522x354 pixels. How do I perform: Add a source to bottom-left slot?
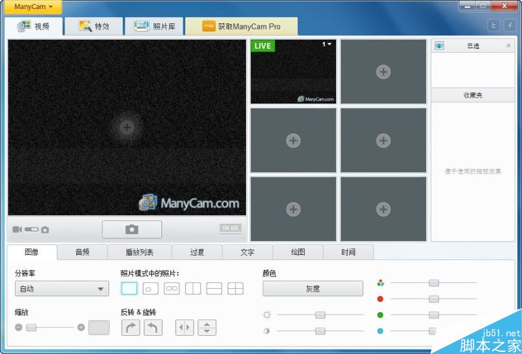click(293, 209)
